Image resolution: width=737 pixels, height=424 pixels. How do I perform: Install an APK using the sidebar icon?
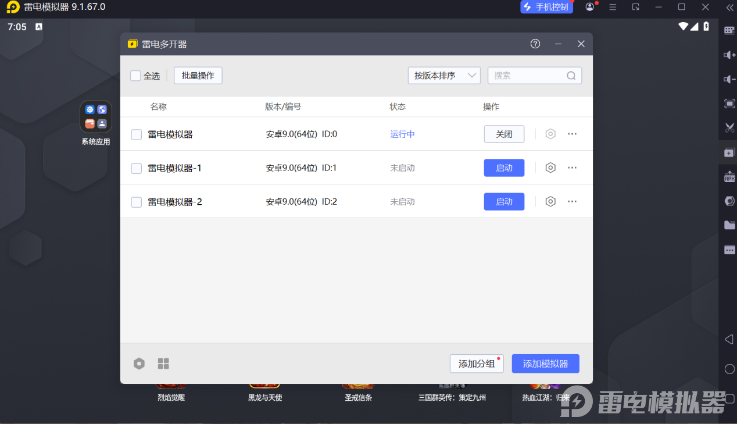(729, 176)
